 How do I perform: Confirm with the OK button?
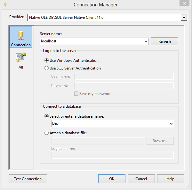point(112,179)
